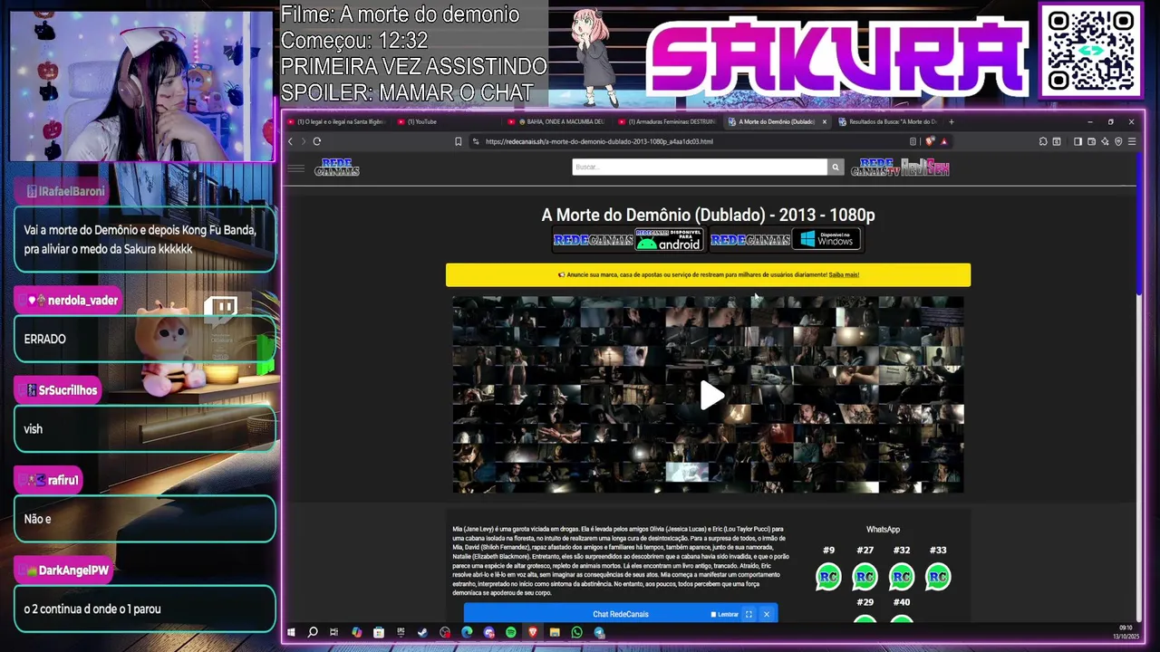The height and width of the screenshot is (652, 1160).
Task: Open the browser main menu button
Action: coord(1132,141)
